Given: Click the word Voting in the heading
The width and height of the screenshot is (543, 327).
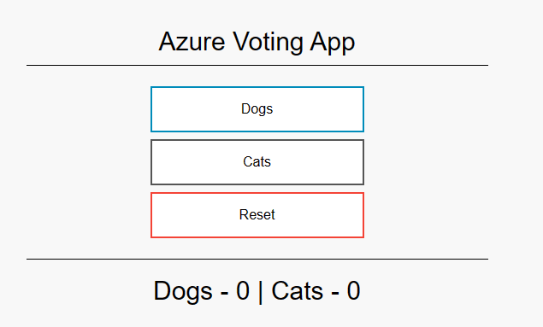Looking at the screenshot, I should (268, 43).
